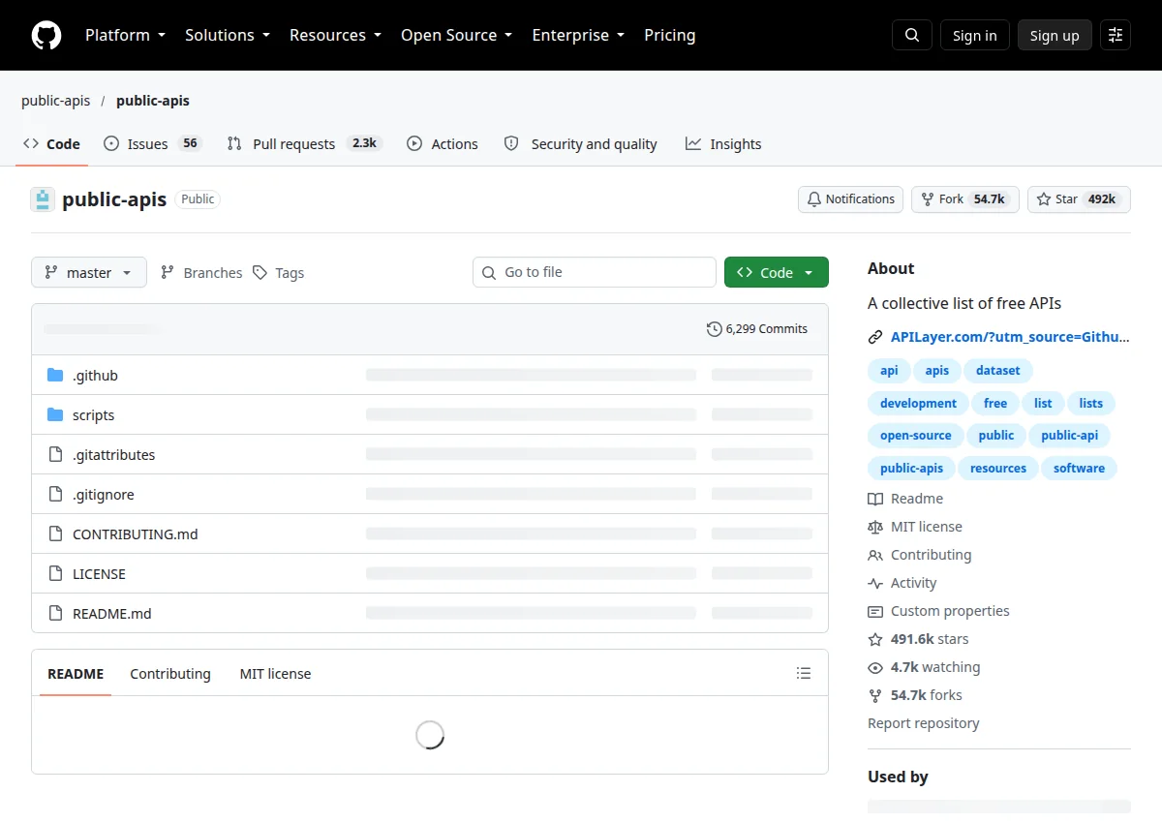Click the CONTRIBUTING.md file icon
Viewport: 1162px width, 823px height.
click(x=55, y=533)
